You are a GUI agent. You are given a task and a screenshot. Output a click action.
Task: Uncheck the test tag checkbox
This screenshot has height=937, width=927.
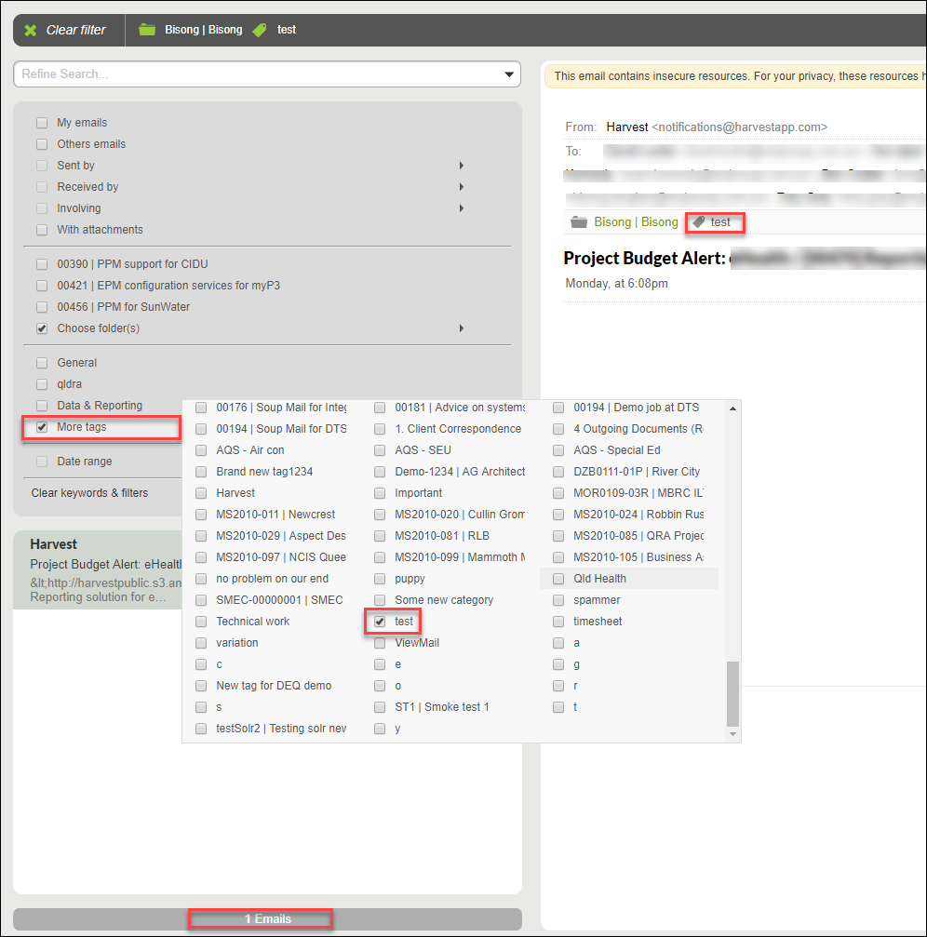(x=380, y=622)
